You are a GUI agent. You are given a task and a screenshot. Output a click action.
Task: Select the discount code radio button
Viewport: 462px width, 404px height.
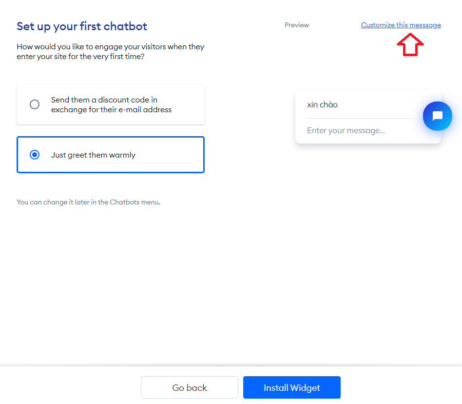[x=35, y=104]
